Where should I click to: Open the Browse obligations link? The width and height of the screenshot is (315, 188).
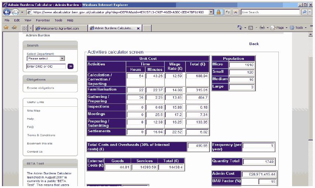[41, 88]
